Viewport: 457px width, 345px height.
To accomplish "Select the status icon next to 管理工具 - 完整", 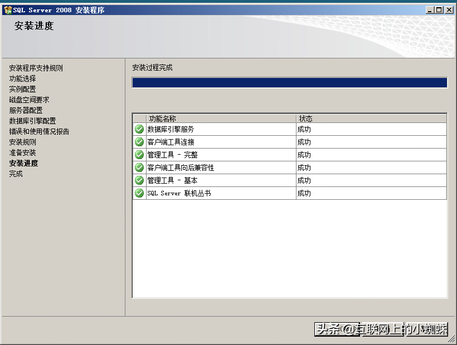I will click(139, 155).
